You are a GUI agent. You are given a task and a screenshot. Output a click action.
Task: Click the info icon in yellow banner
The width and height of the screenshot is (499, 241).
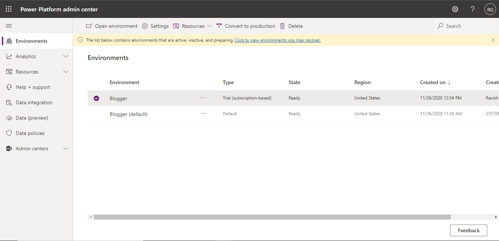pos(80,40)
